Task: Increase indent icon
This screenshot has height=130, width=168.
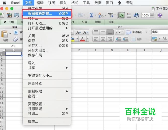Action: (x=125, y=39)
